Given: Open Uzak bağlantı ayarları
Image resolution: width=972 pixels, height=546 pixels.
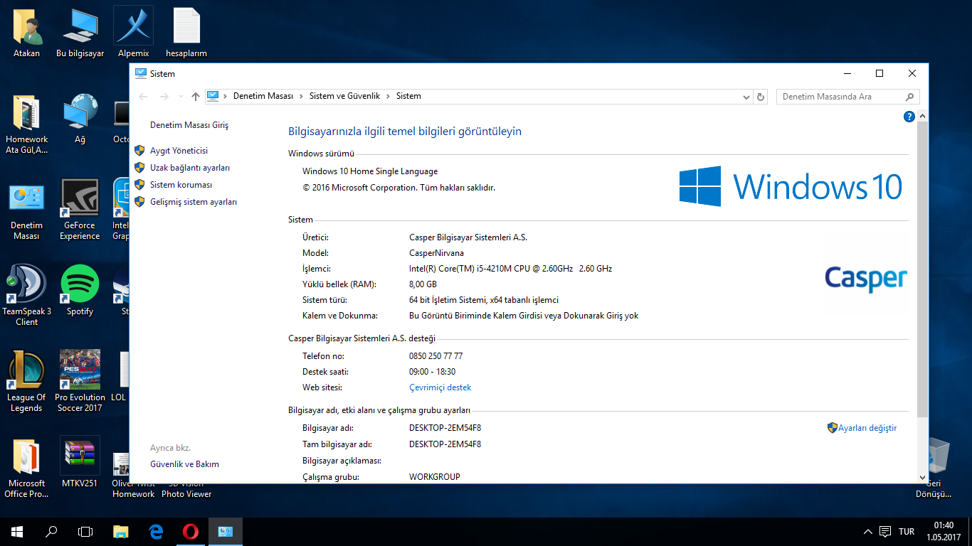Looking at the screenshot, I should (190, 168).
